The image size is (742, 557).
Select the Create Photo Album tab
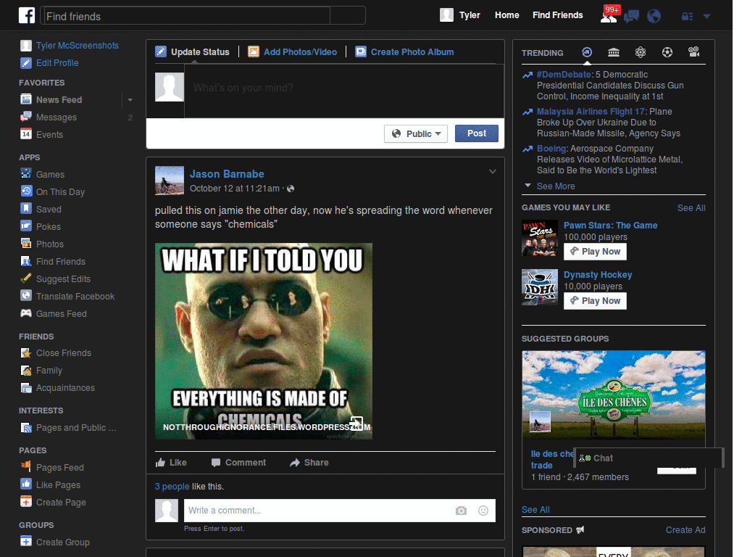[404, 52]
